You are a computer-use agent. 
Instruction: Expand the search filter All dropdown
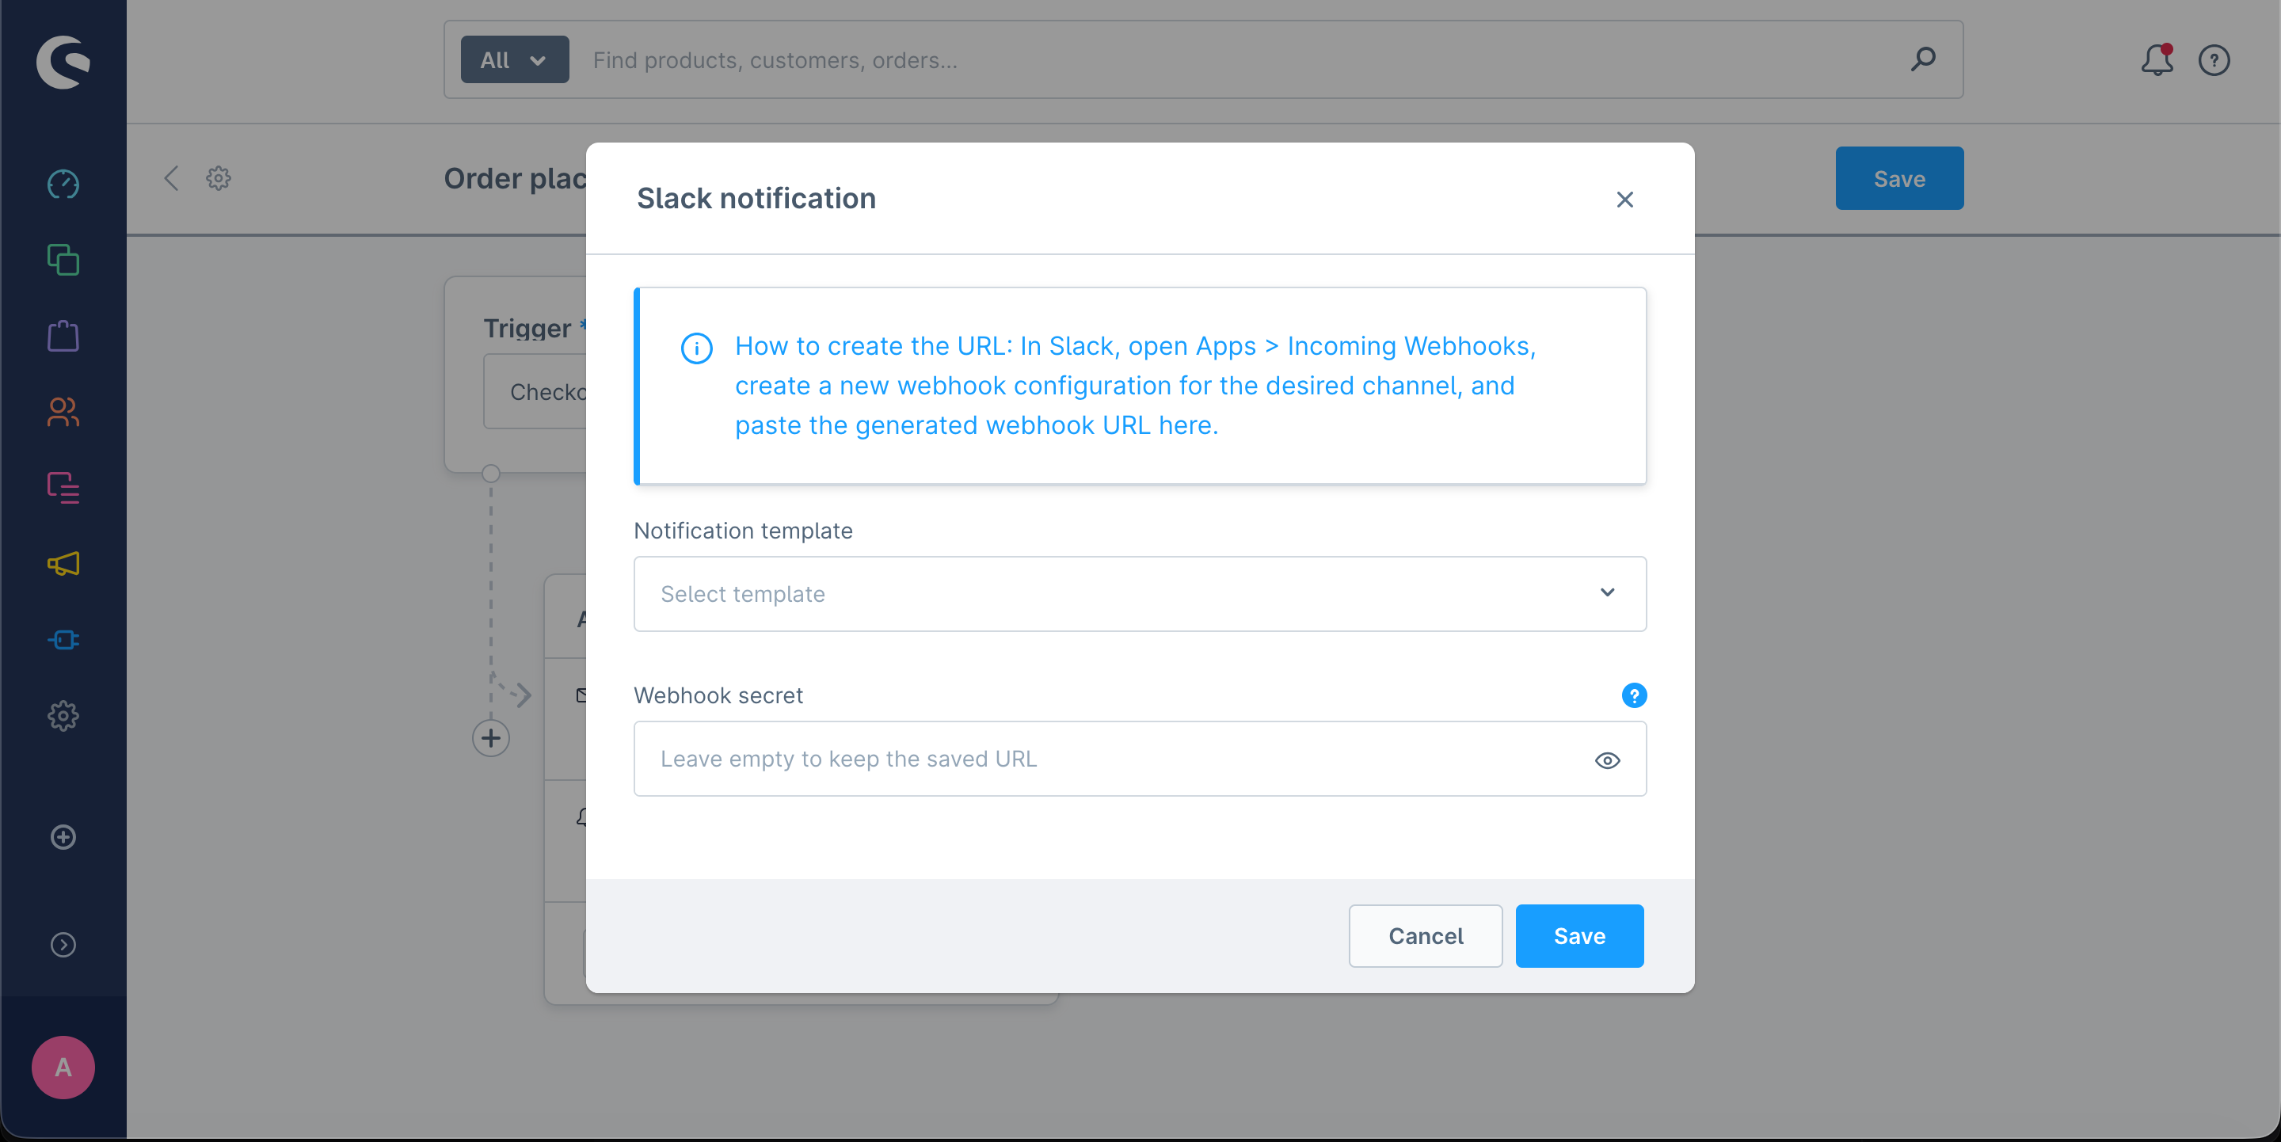click(x=513, y=59)
